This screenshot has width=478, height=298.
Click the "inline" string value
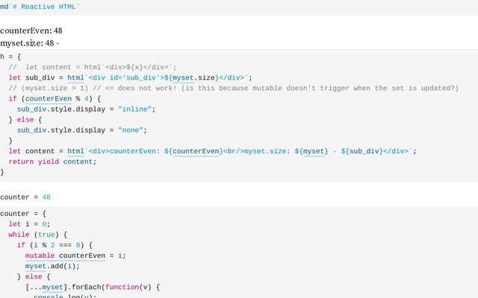[136, 109]
